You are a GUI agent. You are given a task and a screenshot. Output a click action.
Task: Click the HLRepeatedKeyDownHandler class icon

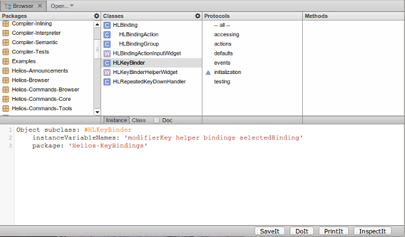(x=107, y=81)
